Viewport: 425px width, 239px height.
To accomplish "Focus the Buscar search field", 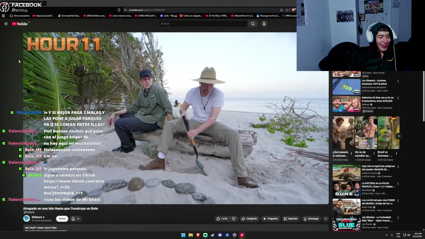I will pos(203,24).
